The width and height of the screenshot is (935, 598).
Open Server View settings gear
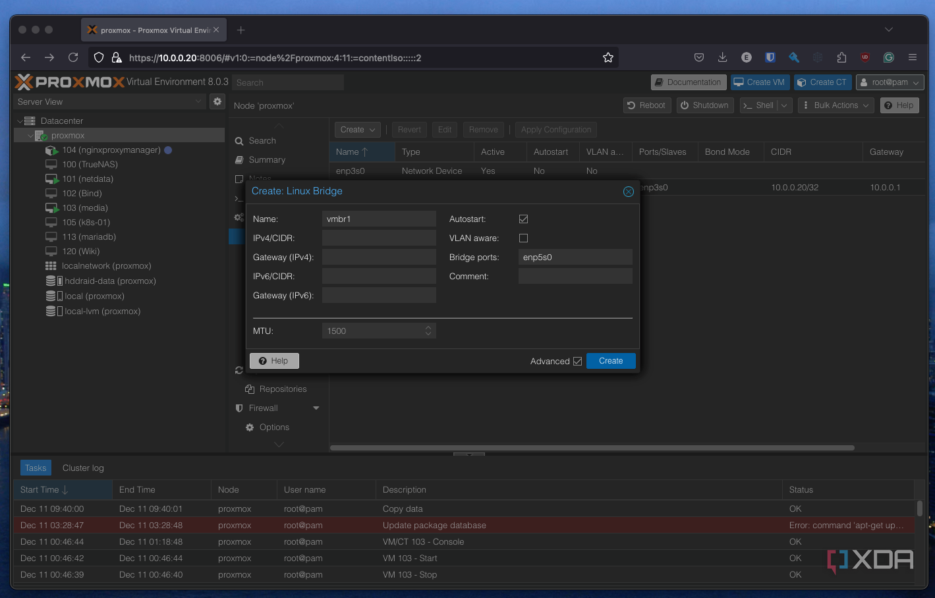click(217, 101)
